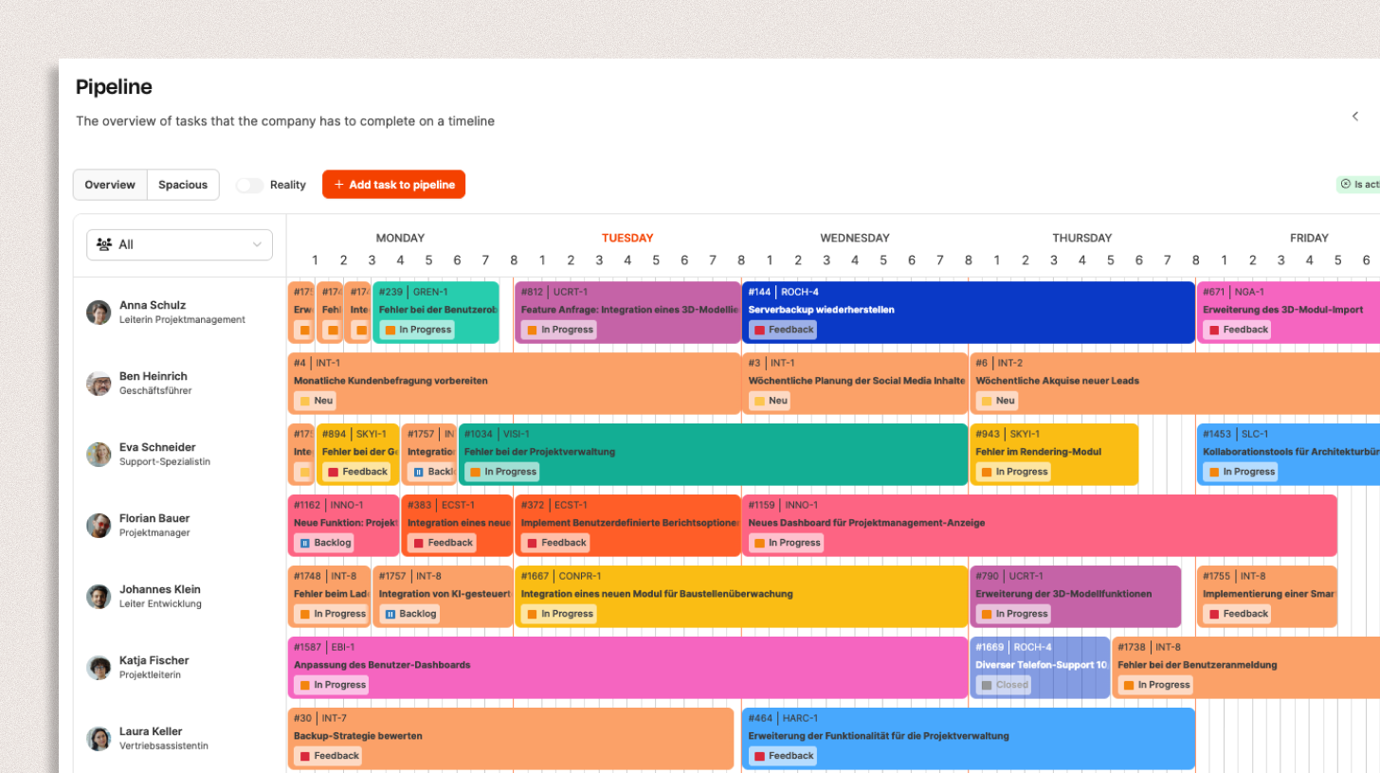Image resolution: width=1380 pixels, height=773 pixels.
Task: Click Anna Schulz's name
Action: [x=153, y=305]
